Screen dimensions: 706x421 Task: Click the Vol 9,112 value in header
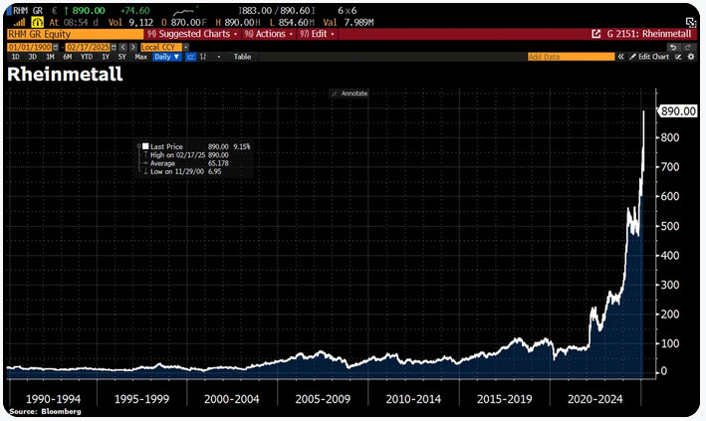131,22
